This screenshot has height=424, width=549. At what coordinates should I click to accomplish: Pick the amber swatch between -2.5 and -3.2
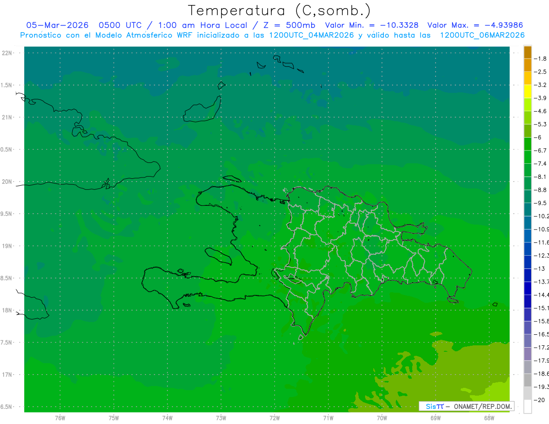tap(528, 78)
